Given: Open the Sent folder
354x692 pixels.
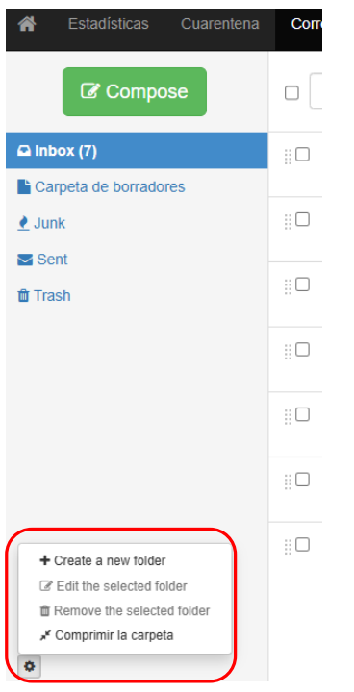Looking at the screenshot, I should coord(42,259).
